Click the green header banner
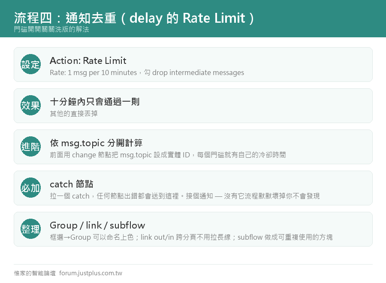 pyautogui.click(x=193, y=19)
